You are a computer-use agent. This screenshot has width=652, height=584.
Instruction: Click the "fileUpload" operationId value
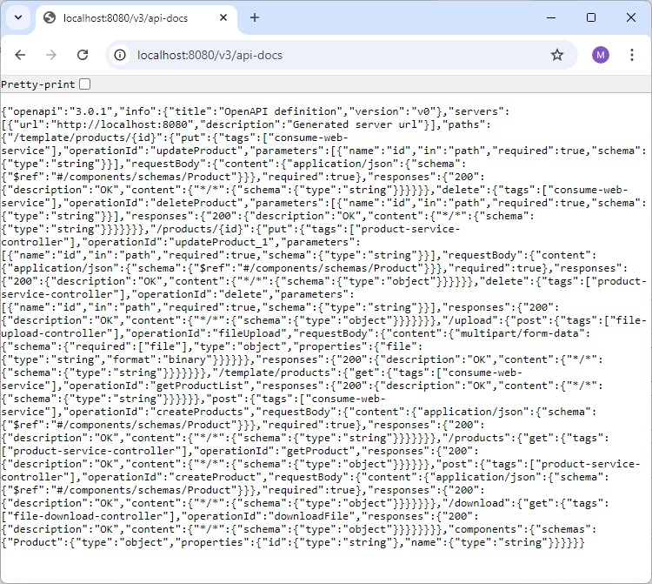coord(249,333)
